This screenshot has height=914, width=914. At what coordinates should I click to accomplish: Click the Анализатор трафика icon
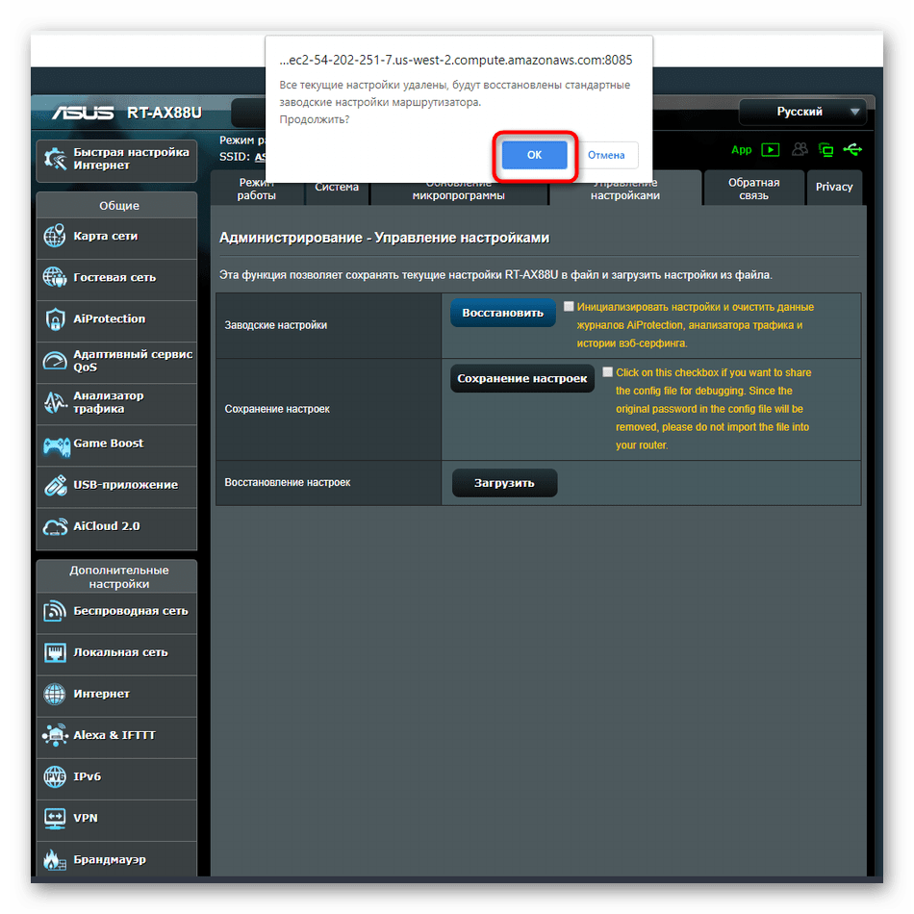55,402
